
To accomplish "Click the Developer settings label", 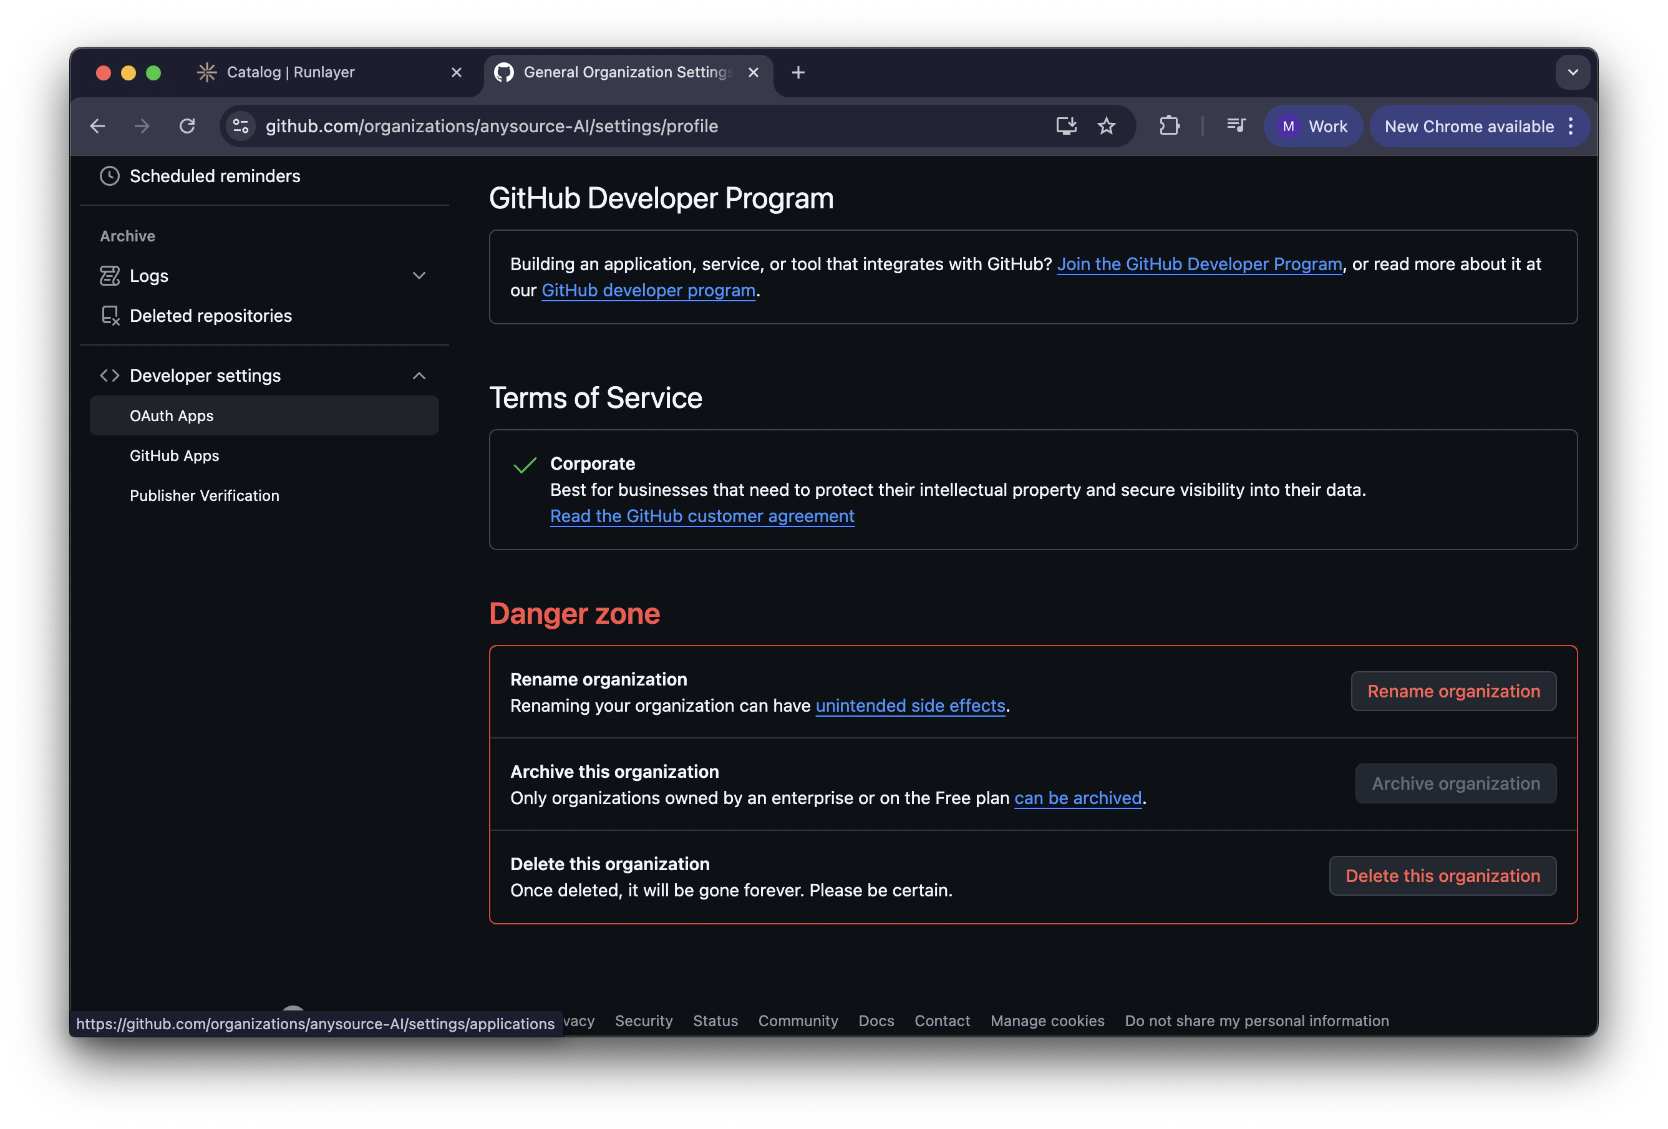I will (205, 376).
